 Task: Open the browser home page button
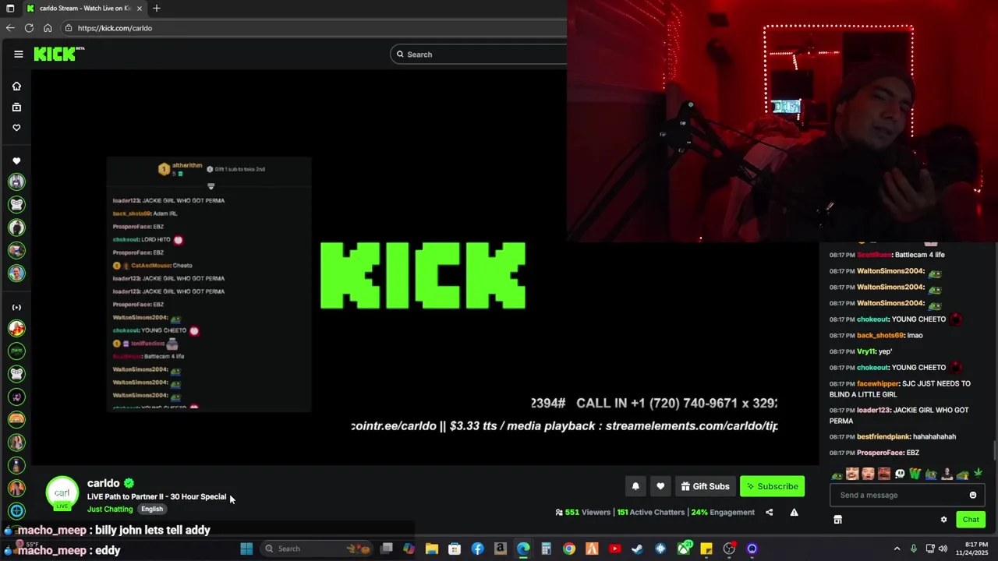tap(48, 28)
